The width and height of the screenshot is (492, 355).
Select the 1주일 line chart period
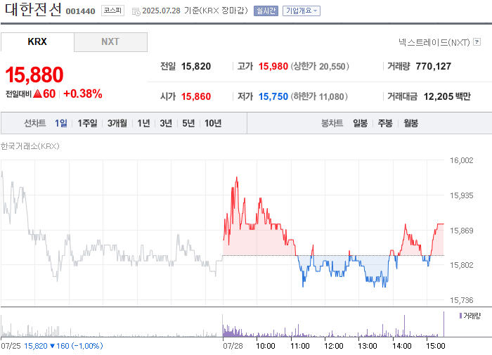pos(87,123)
